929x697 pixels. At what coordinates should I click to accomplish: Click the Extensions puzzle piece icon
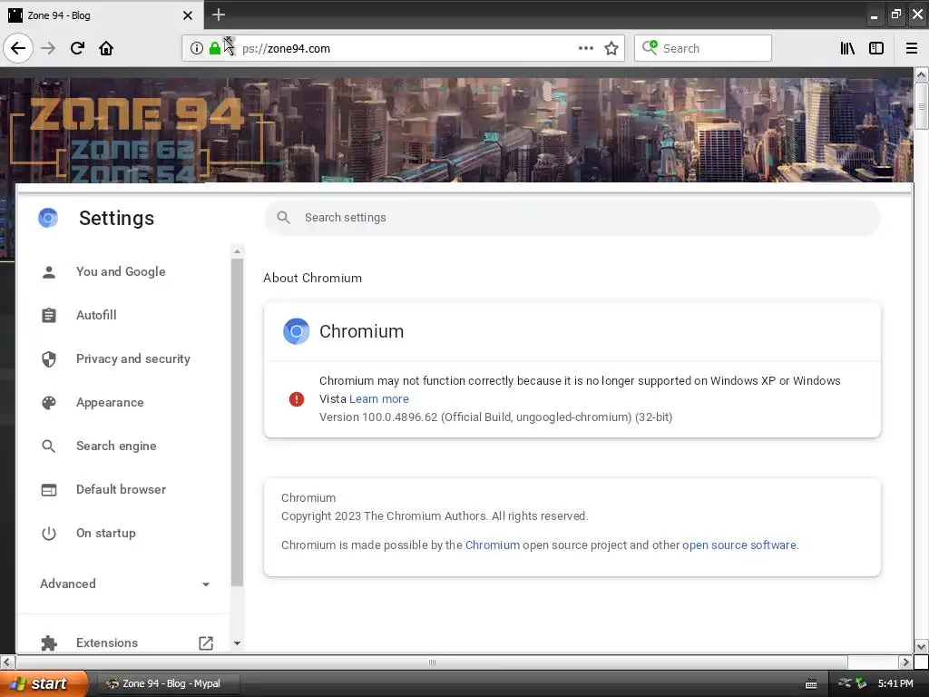click(x=49, y=643)
